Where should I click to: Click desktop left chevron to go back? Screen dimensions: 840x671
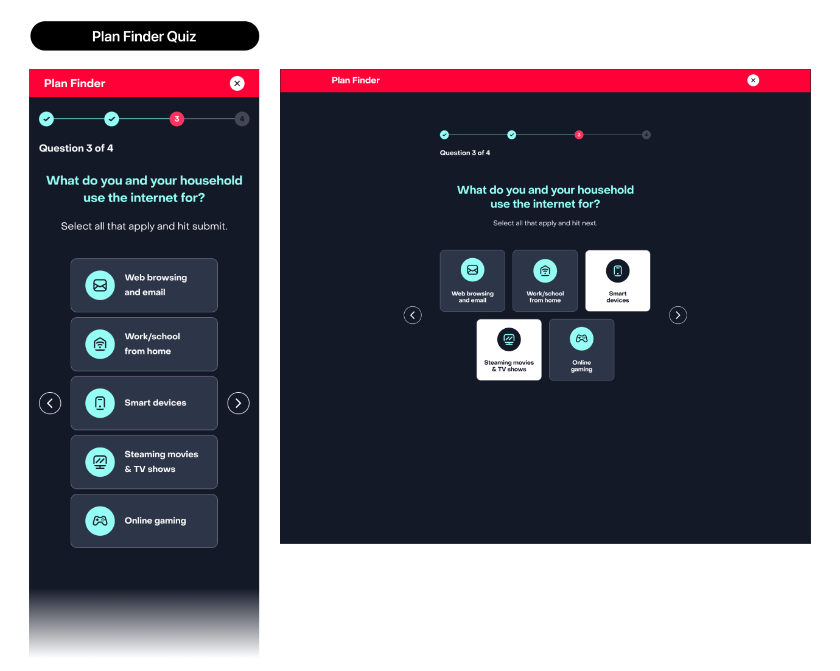click(413, 315)
